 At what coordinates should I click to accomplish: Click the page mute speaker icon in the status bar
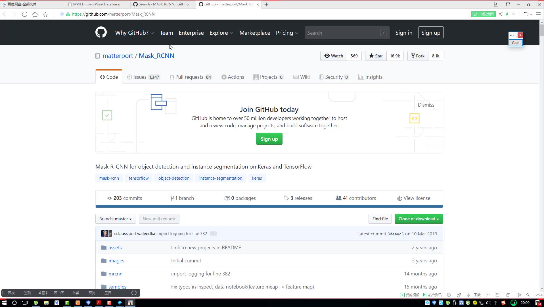coord(519,295)
